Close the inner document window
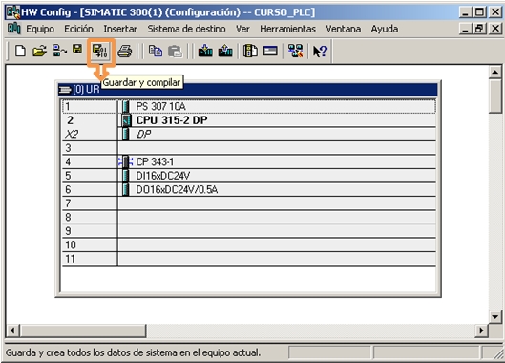Viewport: 505px width, 363px height. click(x=495, y=29)
